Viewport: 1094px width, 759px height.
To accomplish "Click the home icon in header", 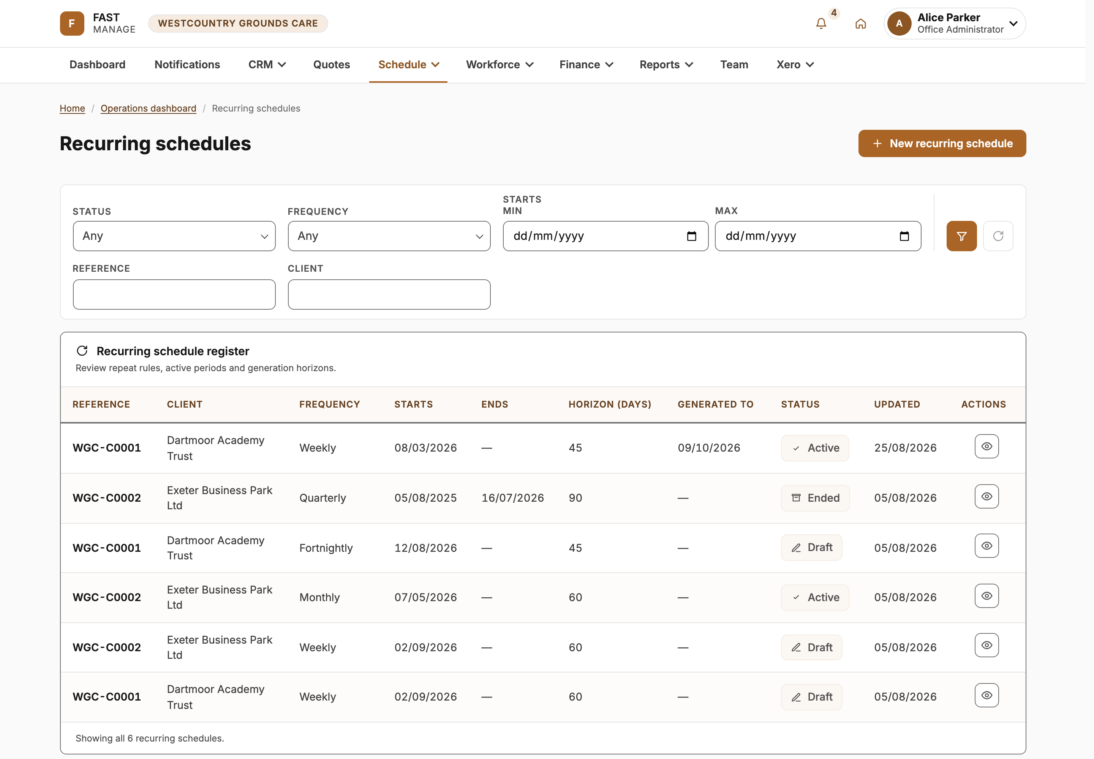I will click(860, 24).
